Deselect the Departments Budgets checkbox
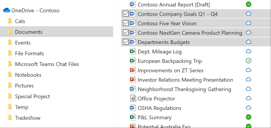The height and width of the screenshot is (128, 271). [126, 42]
